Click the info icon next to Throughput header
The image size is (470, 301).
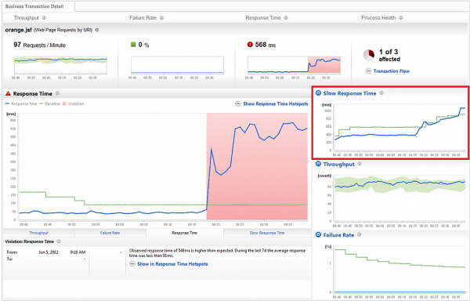[44, 18]
